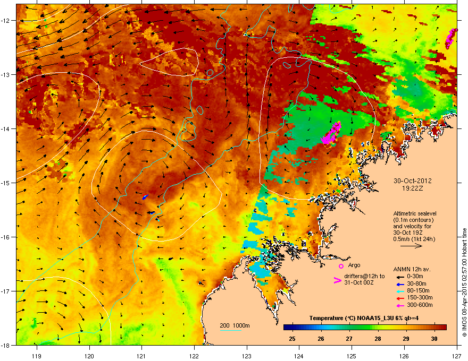The width and height of the screenshot is (468, 361).
Task: Click the latitude axis label -18
Action: click(x=5, y=345)
